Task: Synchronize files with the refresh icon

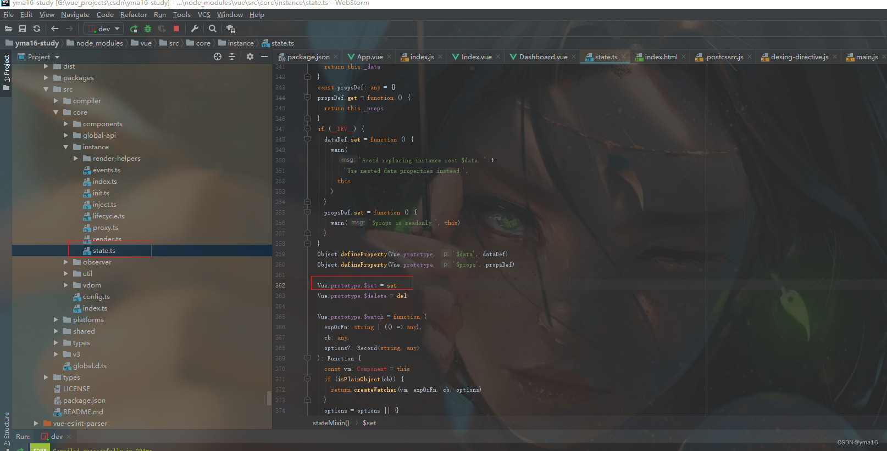Action: (37, 29)
